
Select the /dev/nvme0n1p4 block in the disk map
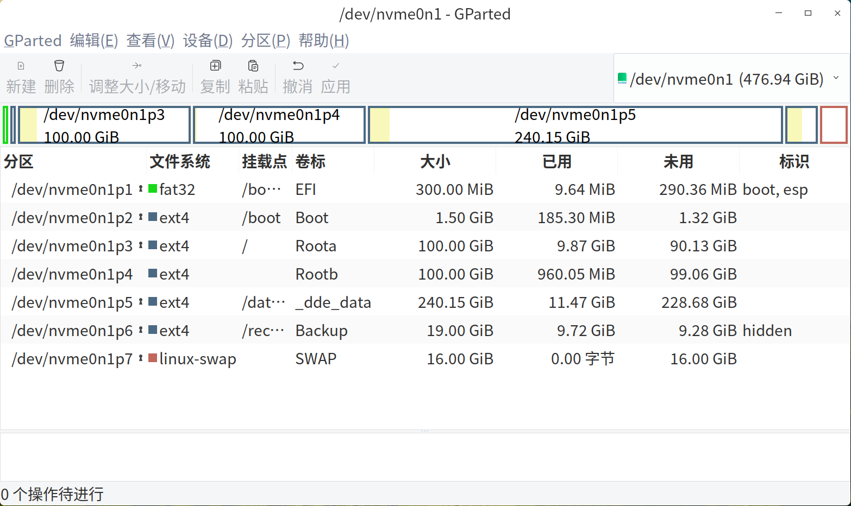click(x=279, y=125)
